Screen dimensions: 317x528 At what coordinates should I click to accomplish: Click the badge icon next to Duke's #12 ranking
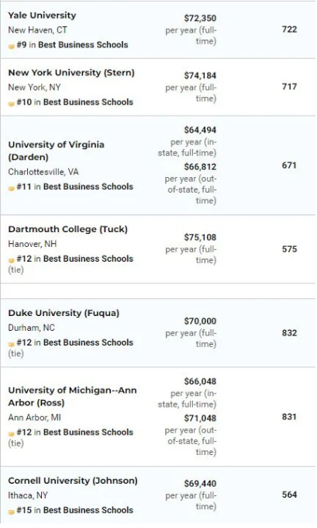[12, 344]
